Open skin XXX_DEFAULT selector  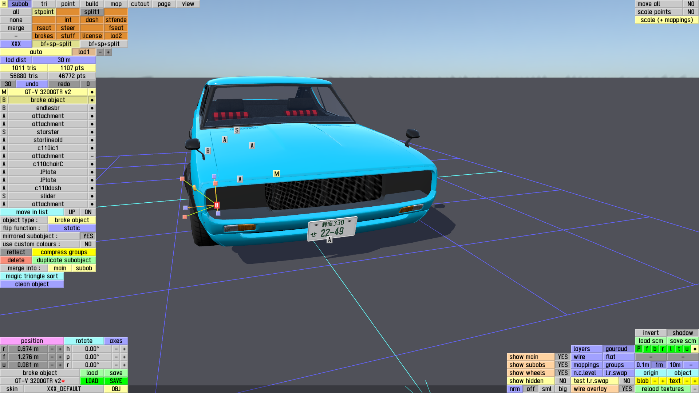tap(64, 389)
